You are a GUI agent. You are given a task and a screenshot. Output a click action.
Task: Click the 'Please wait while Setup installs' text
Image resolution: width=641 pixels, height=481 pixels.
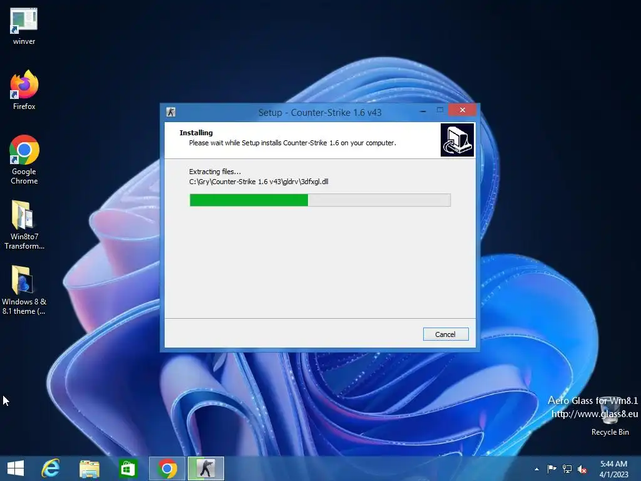pos(292,143)
